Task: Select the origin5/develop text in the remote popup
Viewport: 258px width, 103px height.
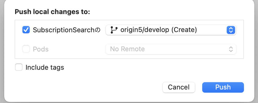Action: (145, 30)
